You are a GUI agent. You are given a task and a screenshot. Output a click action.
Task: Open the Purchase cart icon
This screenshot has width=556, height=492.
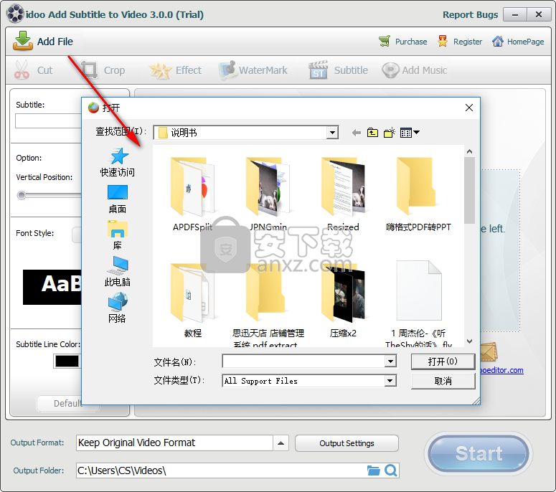coord(385,42)
